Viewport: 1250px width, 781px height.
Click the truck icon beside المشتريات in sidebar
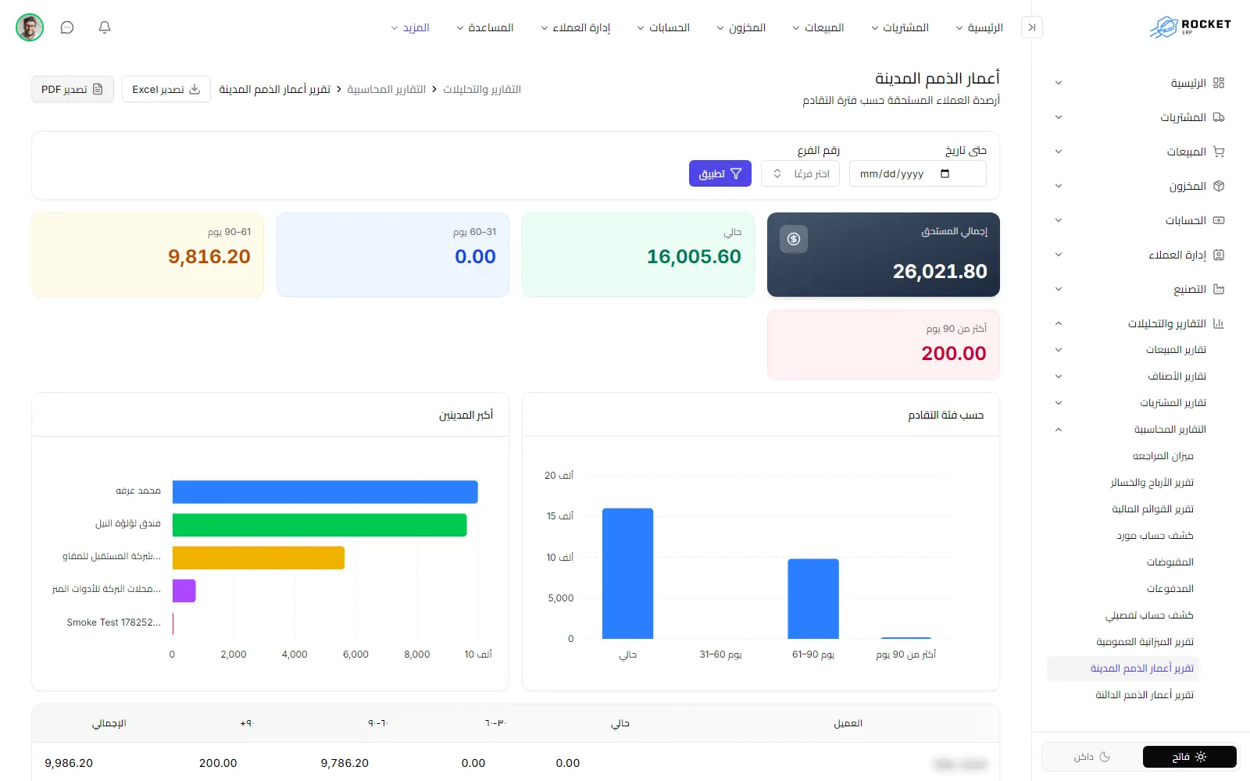click(1219, 117)
